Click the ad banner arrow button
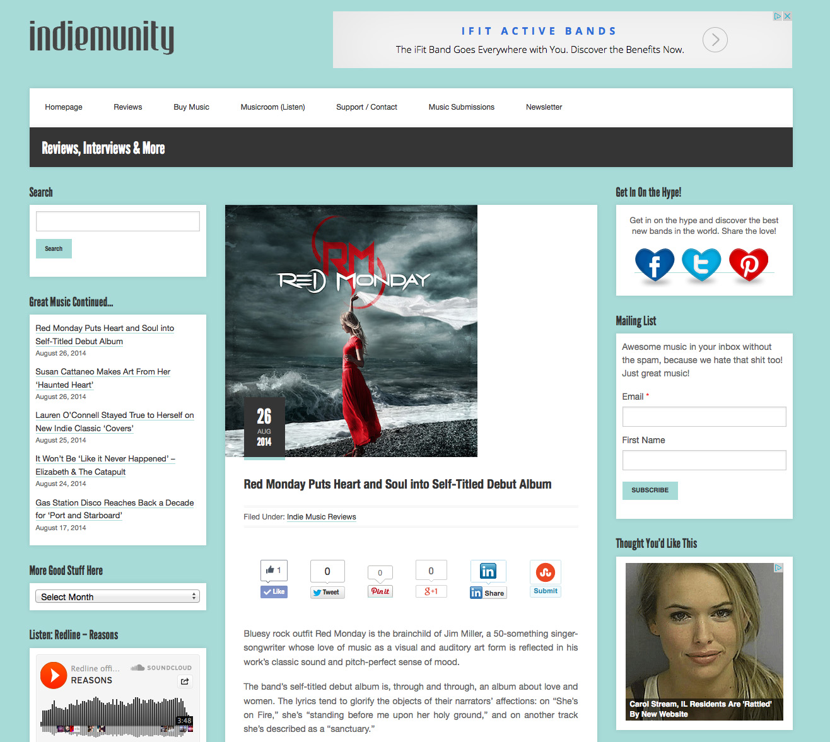Viewport: 830px width, 742px height. [x=715, y=40]
